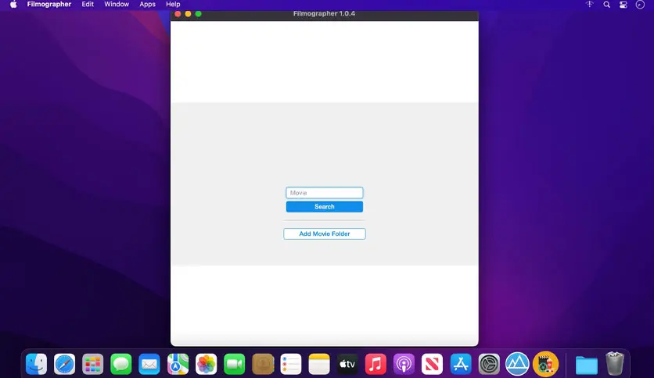Close the Filmographer window with the red button
The image size is (654, 378).
pos(178,14)
